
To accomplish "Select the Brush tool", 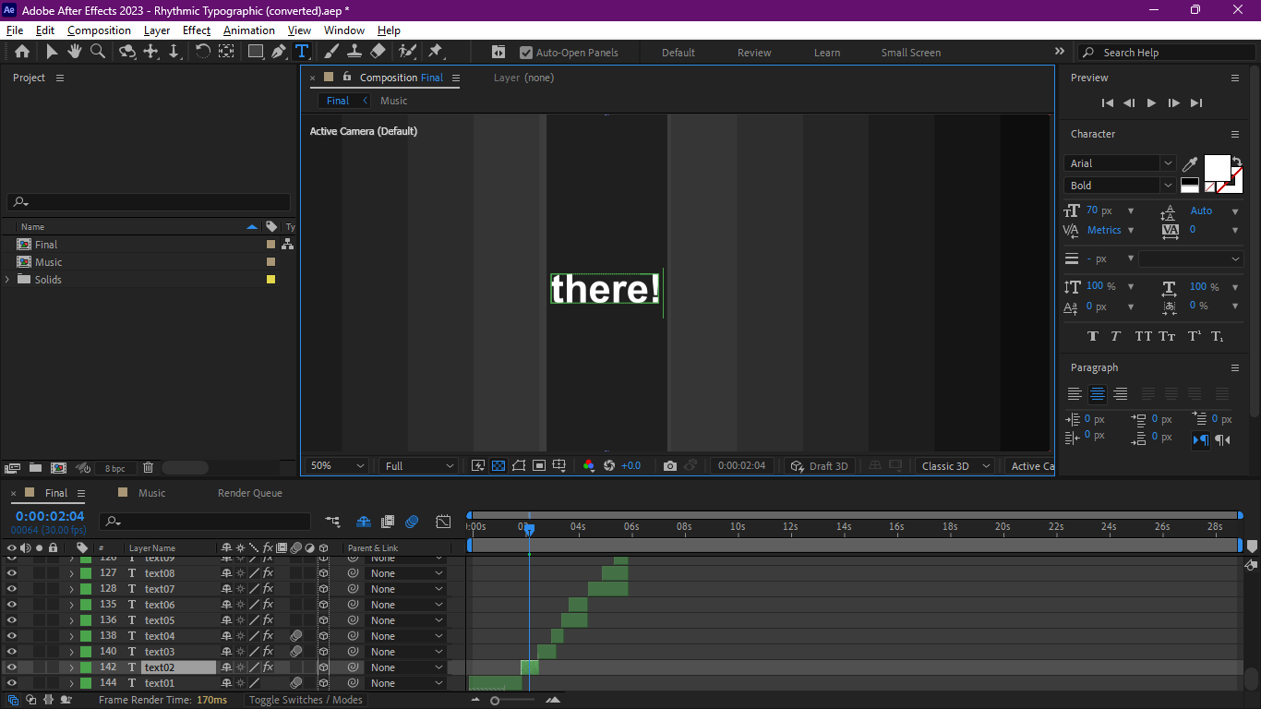I will 331,52.
